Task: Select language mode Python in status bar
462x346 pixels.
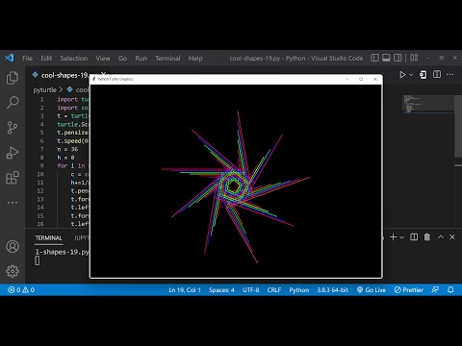Action: pyautogui.click(x=299, y=290)
